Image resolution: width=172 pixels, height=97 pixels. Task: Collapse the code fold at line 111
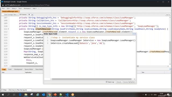(x=8, y=29)
